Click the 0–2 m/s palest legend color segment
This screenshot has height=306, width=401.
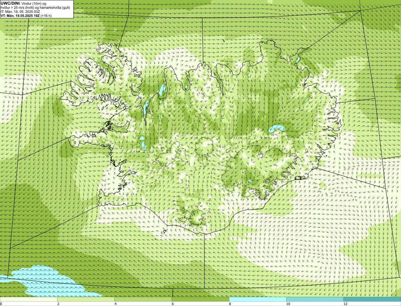[x=29, y=299]
